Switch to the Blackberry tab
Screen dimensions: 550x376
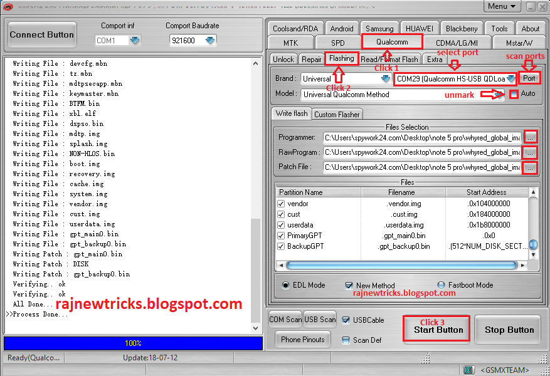coord(462,28)
